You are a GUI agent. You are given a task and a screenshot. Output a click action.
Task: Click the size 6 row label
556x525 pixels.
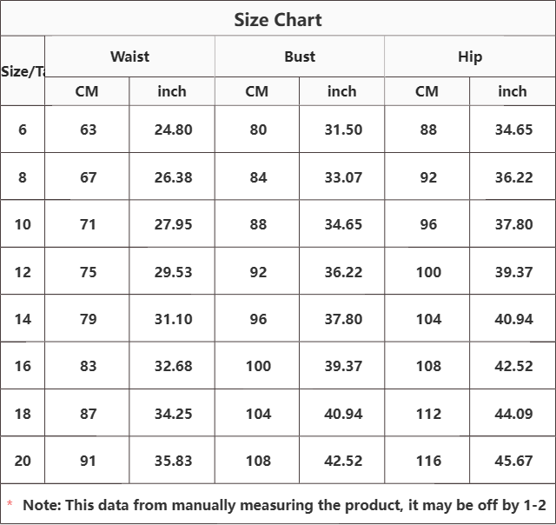point(23,130)
